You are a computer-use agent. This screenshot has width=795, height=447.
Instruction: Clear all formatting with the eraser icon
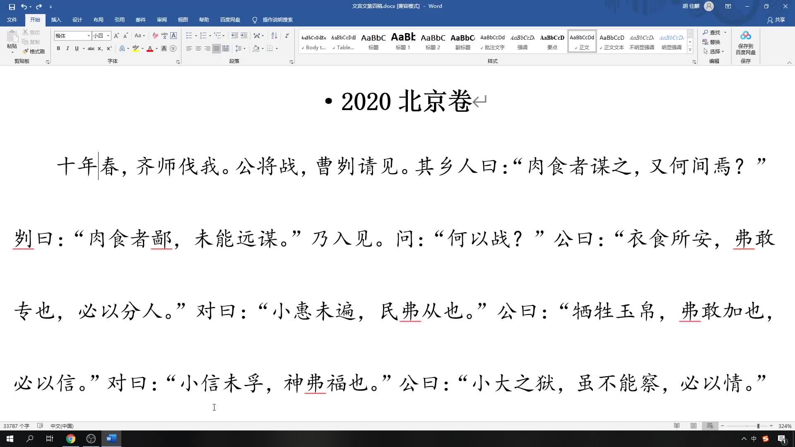point(155,36)
